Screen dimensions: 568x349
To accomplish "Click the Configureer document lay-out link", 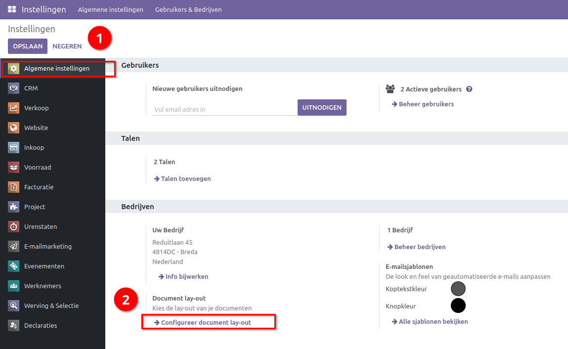I will [206, 323].
